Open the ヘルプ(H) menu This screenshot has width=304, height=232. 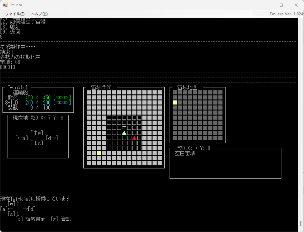[39, 14]
